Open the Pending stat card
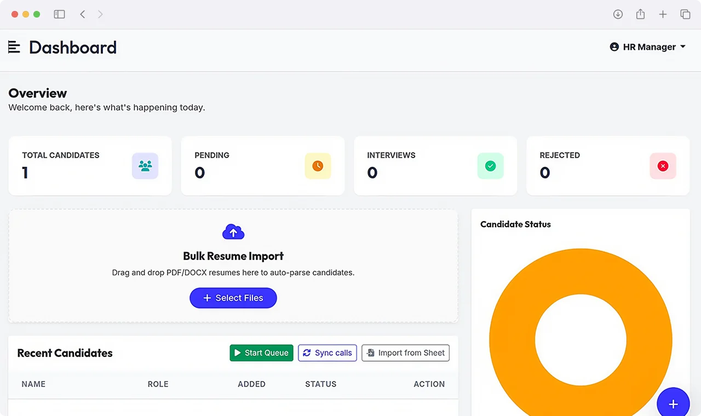Screen dimensions: 701x416 pyautogui.click(x=262, y=166)
